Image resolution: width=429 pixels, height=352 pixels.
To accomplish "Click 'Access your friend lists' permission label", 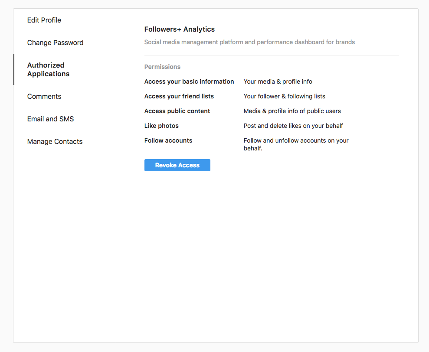I will (179, 96).
